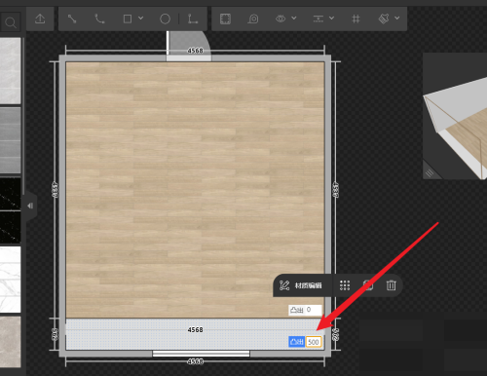The image size is (487, 376).
Task: Select the white marble material swatch
Action: coord(11,280)
